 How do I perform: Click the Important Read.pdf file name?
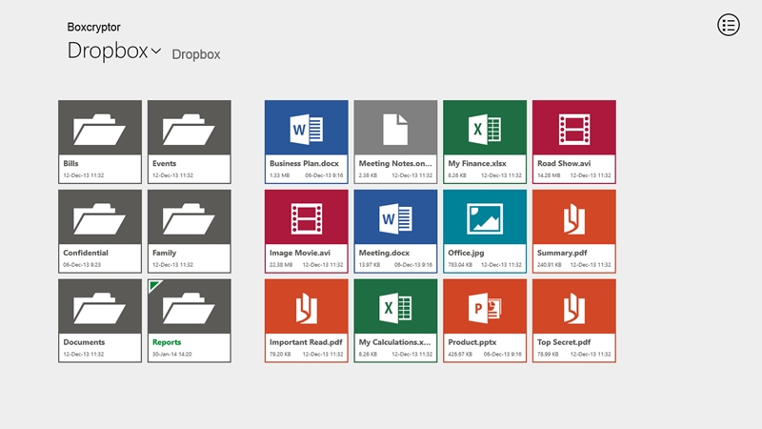pyautogui.click(x=306, y=342)
